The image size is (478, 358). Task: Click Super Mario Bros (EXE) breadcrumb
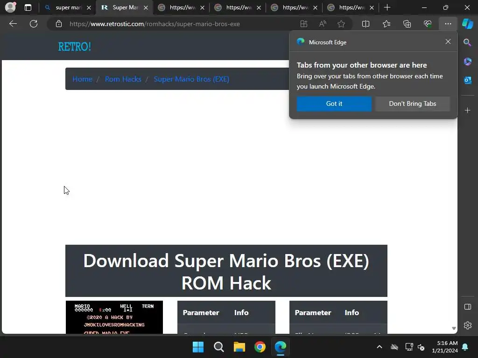(x=191, y=79)
